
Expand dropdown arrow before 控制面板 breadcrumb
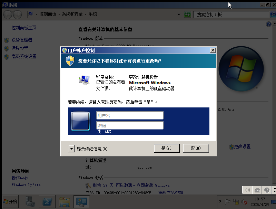37,14
